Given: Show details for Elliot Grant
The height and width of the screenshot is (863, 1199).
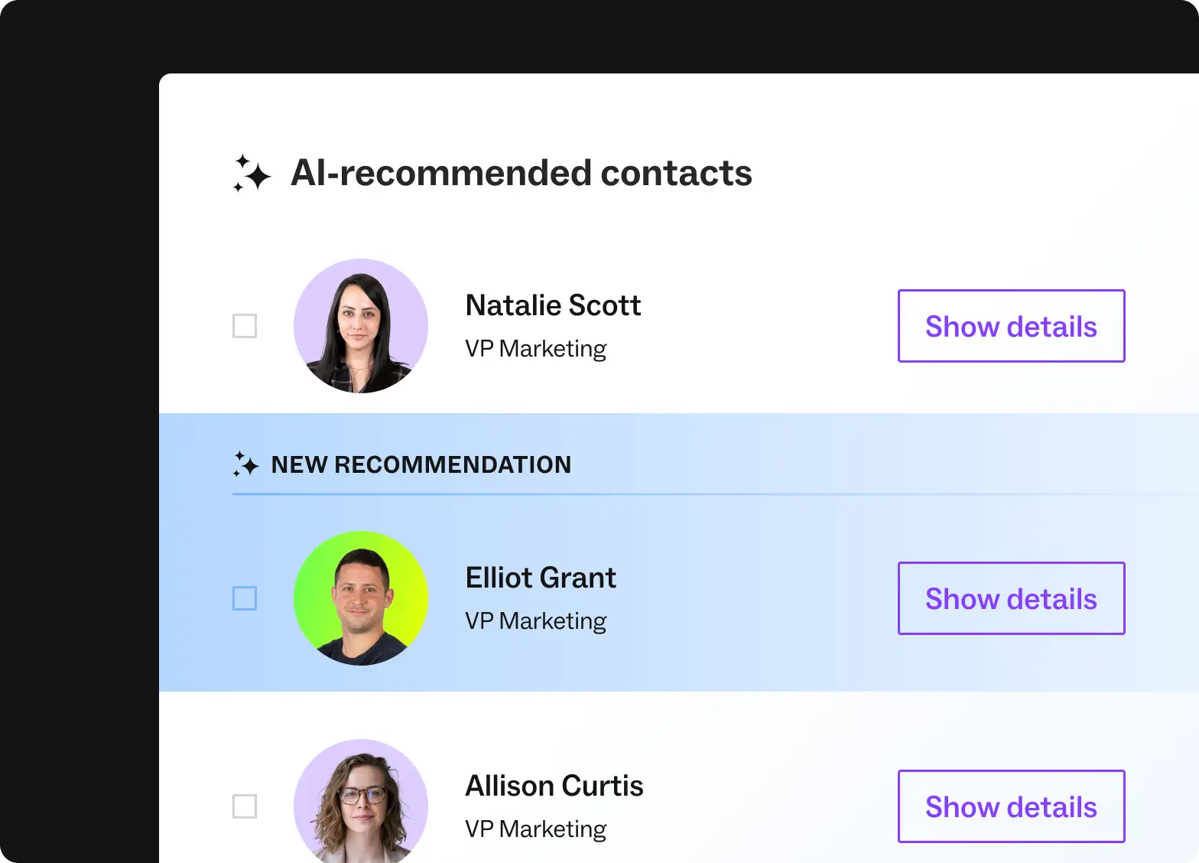Looking at the screenshot, I should [1011, 598].
